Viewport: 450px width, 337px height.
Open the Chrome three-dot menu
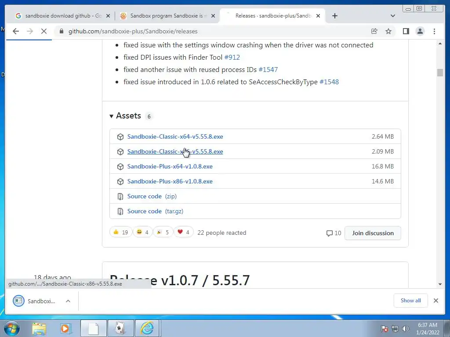[434, 31]
